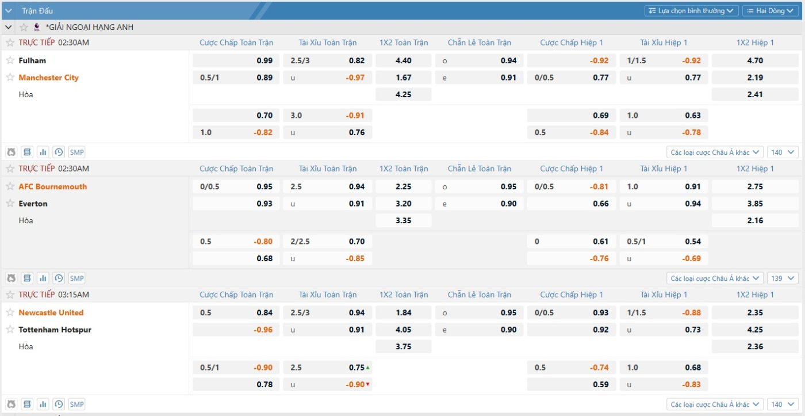Expand the 139 markets dropdown
Screen dimensions: 805x416
tap(782, 278)
